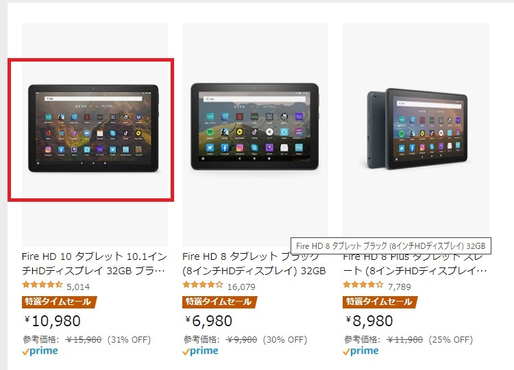Click the prime logo below ¥15,980 reference price

[40, 352]
